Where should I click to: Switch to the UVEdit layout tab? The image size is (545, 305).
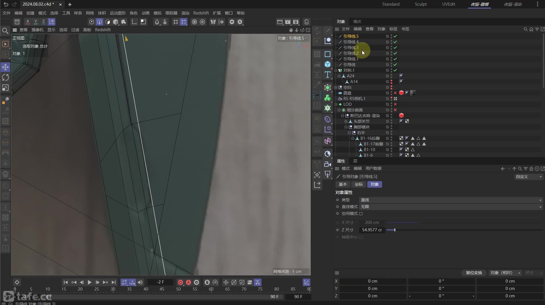(448, 4)
